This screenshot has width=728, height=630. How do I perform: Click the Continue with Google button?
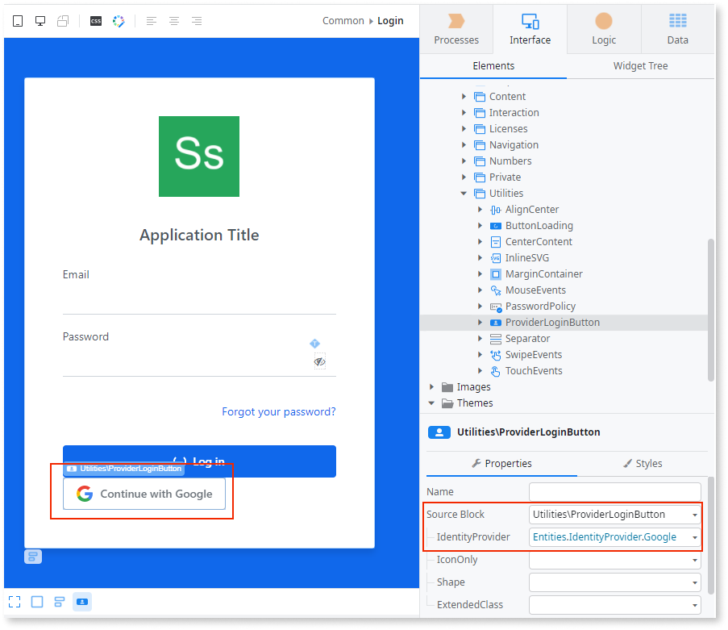(144, 494)
